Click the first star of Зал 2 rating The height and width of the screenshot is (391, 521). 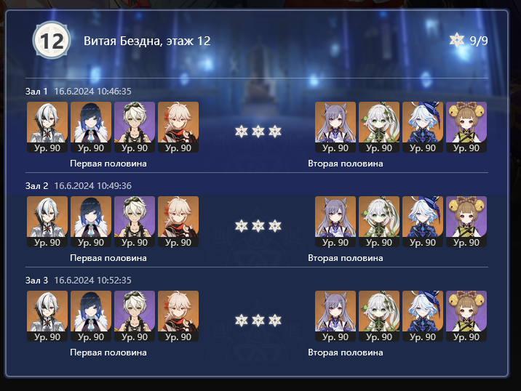(x=242, y=226)
